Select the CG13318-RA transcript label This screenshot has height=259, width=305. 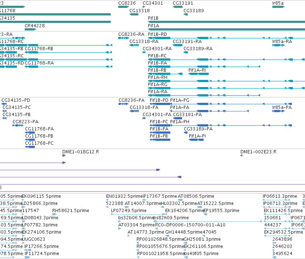point(144,42)
